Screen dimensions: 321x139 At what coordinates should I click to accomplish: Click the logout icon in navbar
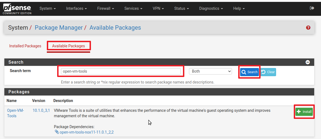312,8
